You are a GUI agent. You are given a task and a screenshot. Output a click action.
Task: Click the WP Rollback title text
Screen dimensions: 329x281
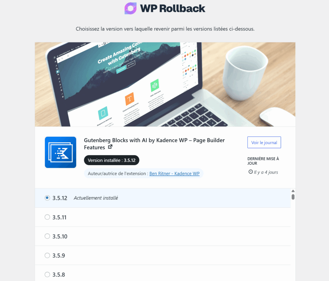pos(173,9)
